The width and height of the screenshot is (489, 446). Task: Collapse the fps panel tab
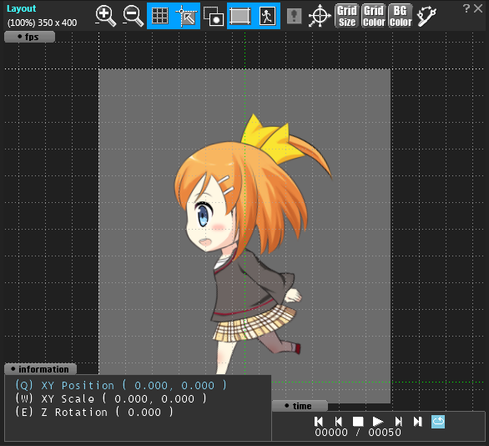coord(30,37)
